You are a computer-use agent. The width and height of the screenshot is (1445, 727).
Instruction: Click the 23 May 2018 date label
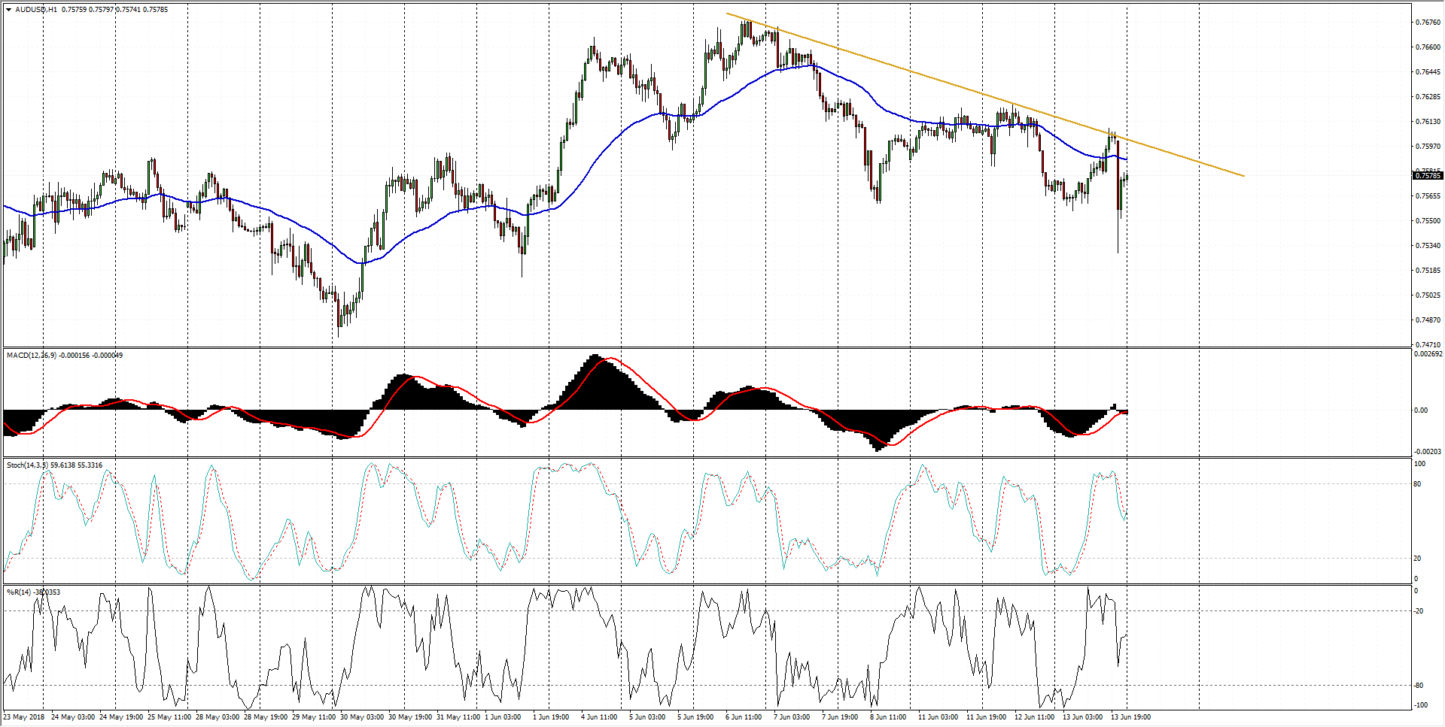click(24, 717)
